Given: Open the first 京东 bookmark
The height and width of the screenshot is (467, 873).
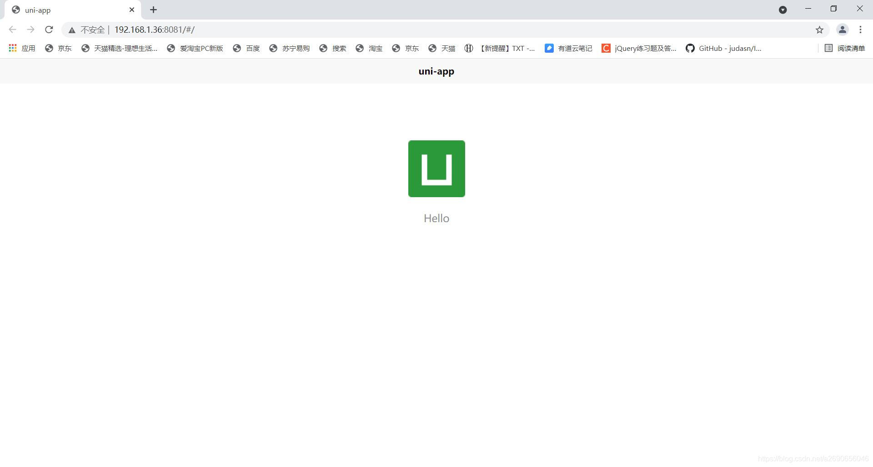Looking at the screenshot, I should [x=58, y=48].
